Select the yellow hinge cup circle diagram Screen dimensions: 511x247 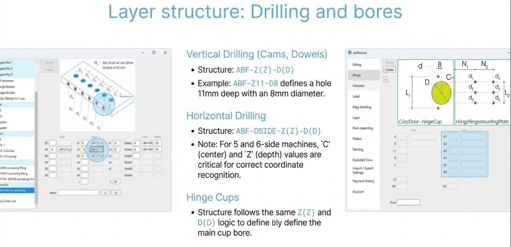pos(441,93)
